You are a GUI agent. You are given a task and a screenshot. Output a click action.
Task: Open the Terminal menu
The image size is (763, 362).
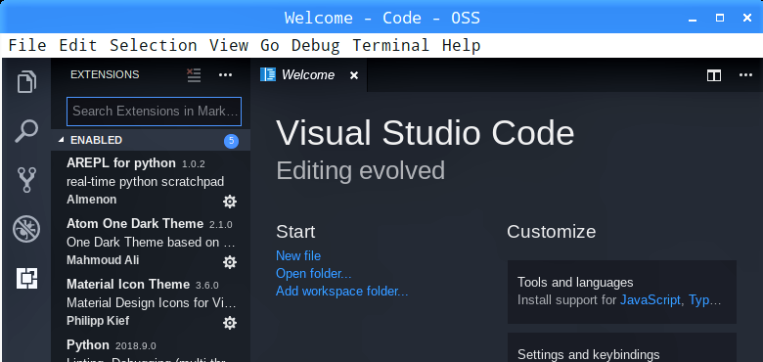[x=390, y=45]
